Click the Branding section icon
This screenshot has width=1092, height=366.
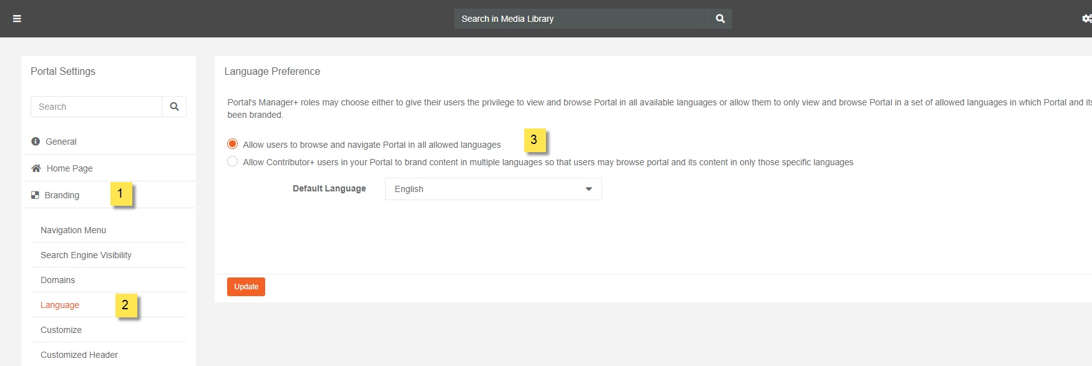[x=35, y=195]
